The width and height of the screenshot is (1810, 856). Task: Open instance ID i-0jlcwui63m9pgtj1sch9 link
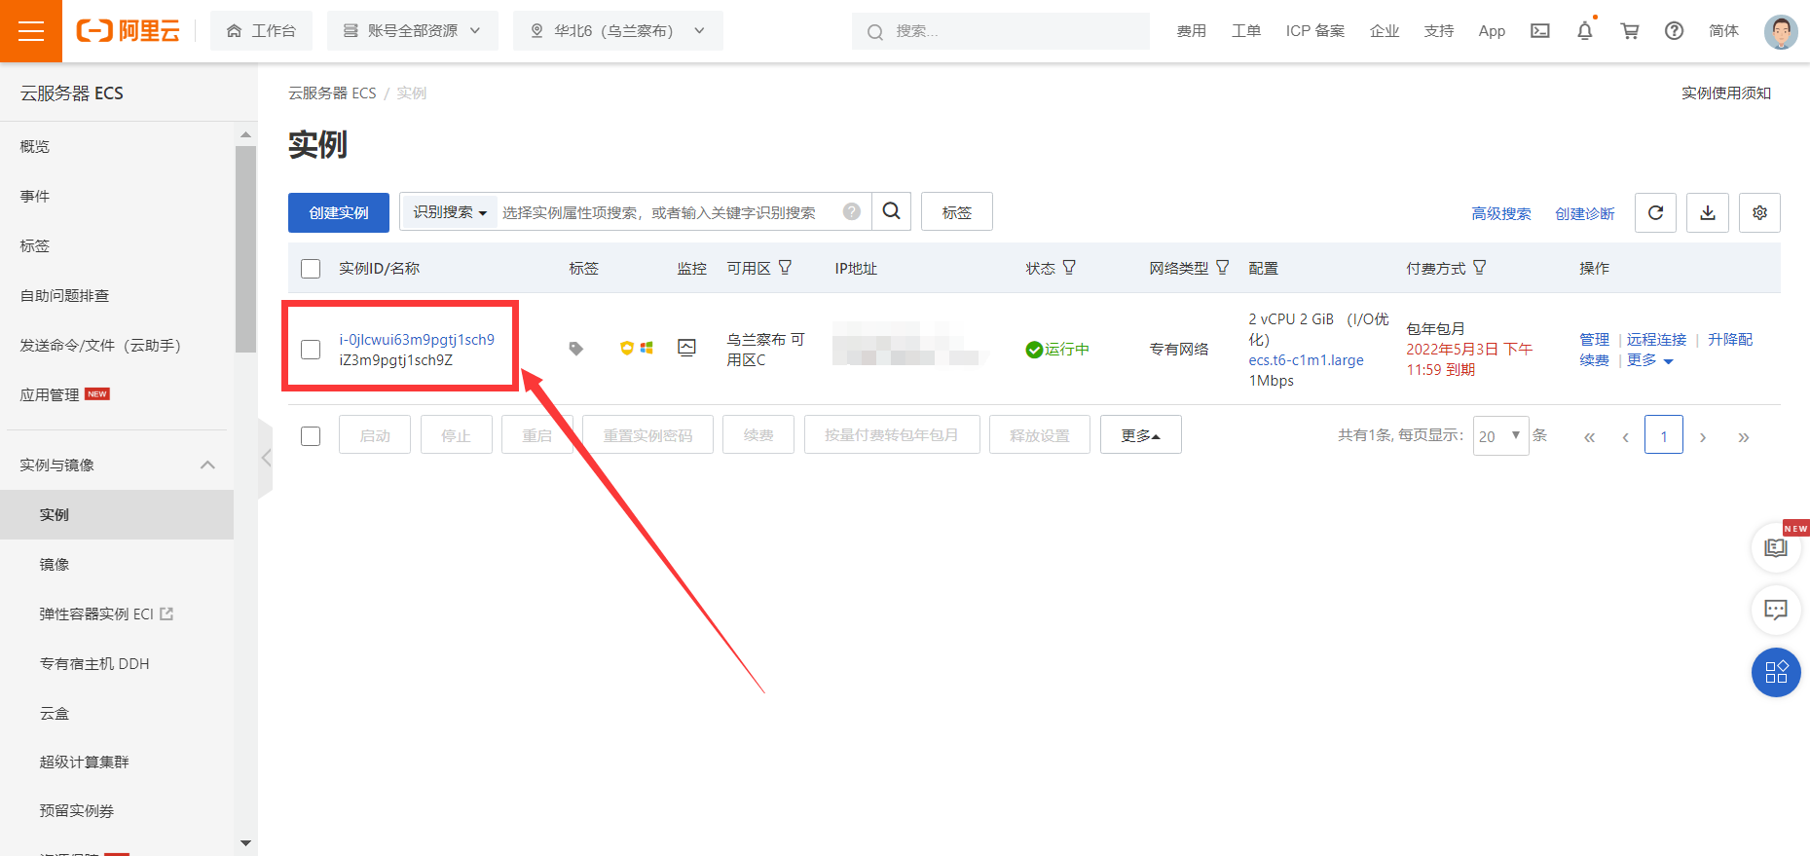pyautogui.click(x=417, y=339)
